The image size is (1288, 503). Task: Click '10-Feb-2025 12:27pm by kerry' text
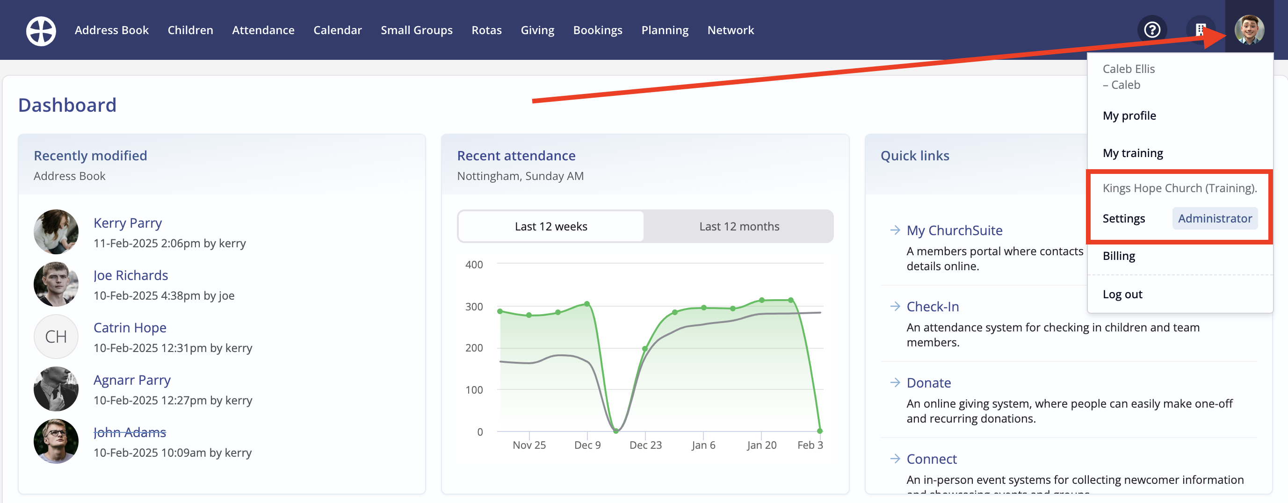point(173,401)
